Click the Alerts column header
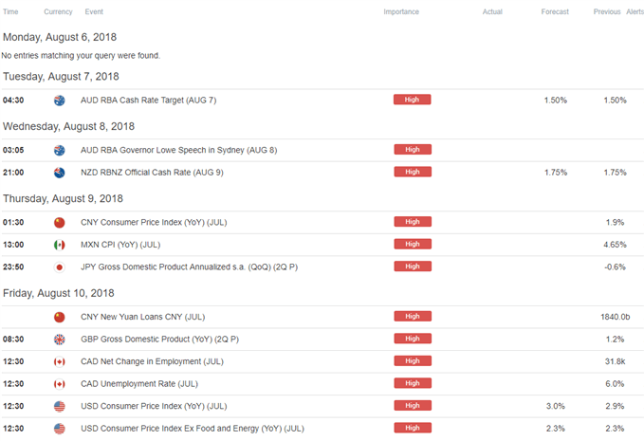 point(635,11)
